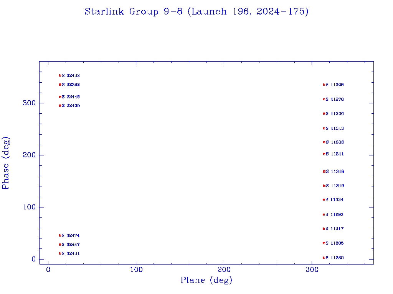Click the 200 tick label on Plane axis
The image size is (393, 294).
click(x=224, y=270)
